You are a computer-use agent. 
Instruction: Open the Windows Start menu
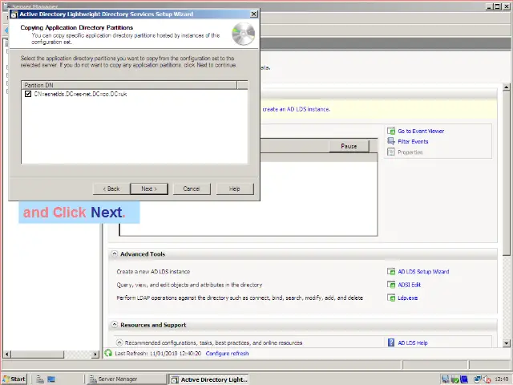tap(14, 379)
